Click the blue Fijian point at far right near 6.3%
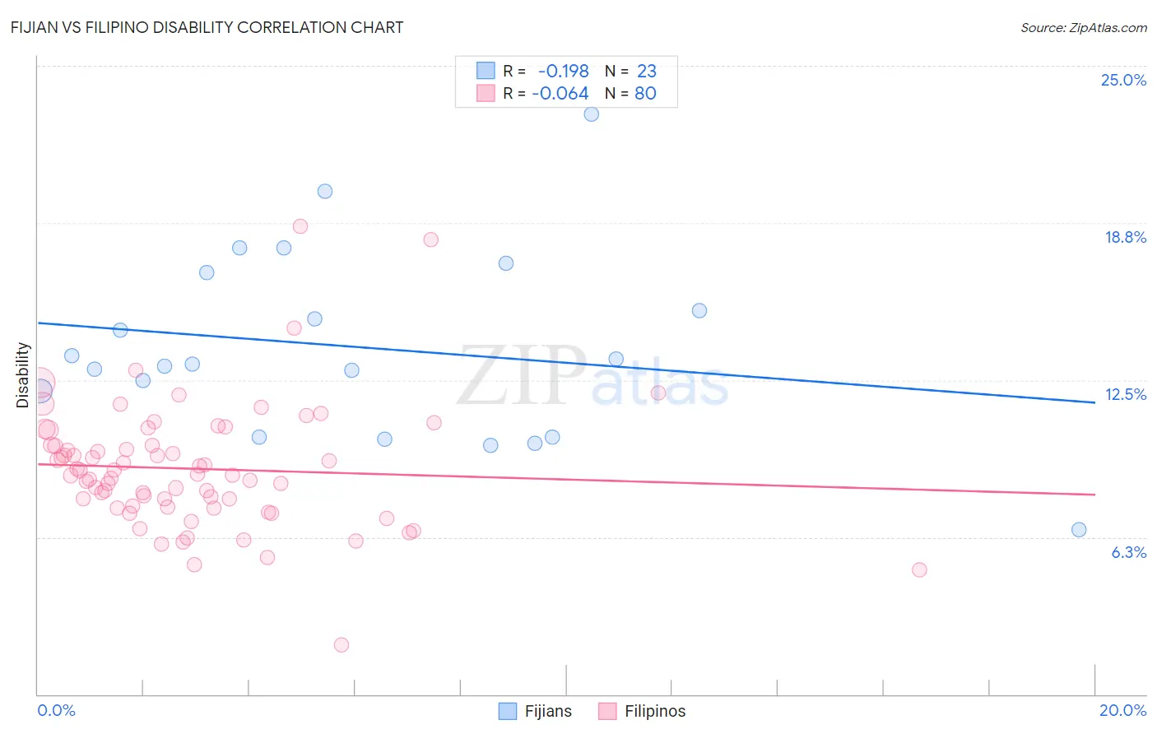This screenshot has width=1157, height=734. [x=1079, y=530]
